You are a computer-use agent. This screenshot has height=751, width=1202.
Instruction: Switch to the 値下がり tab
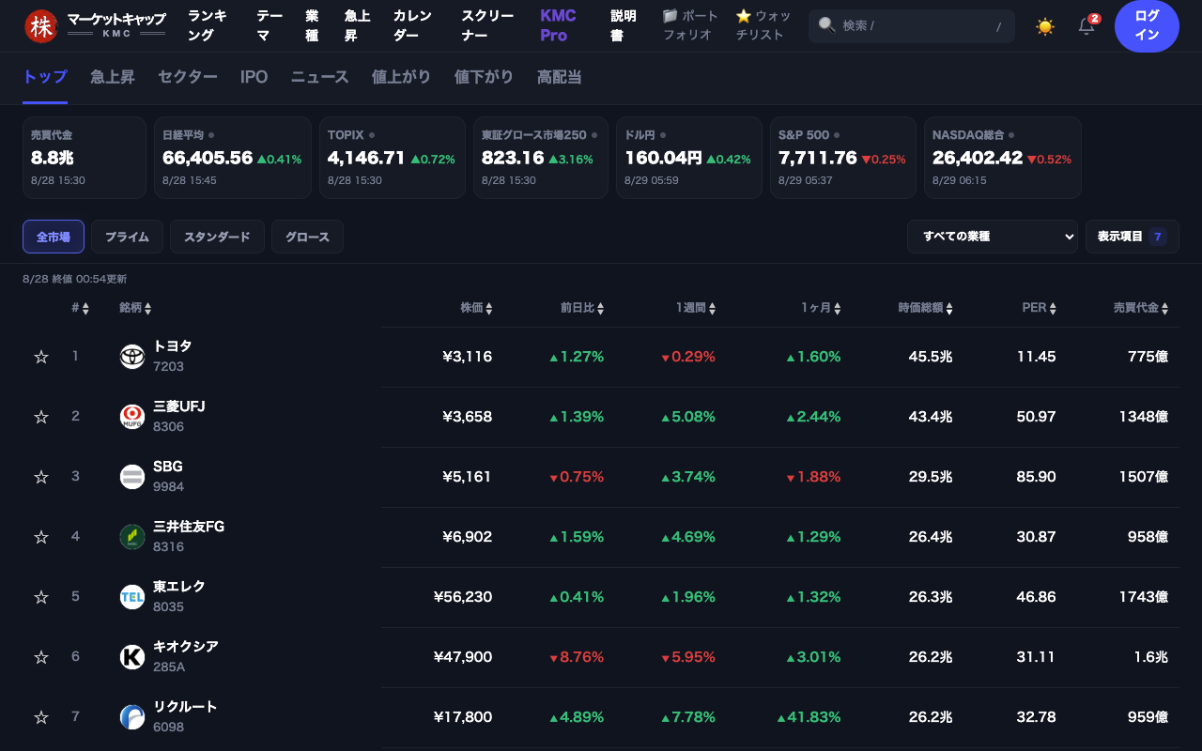[485, 77]
